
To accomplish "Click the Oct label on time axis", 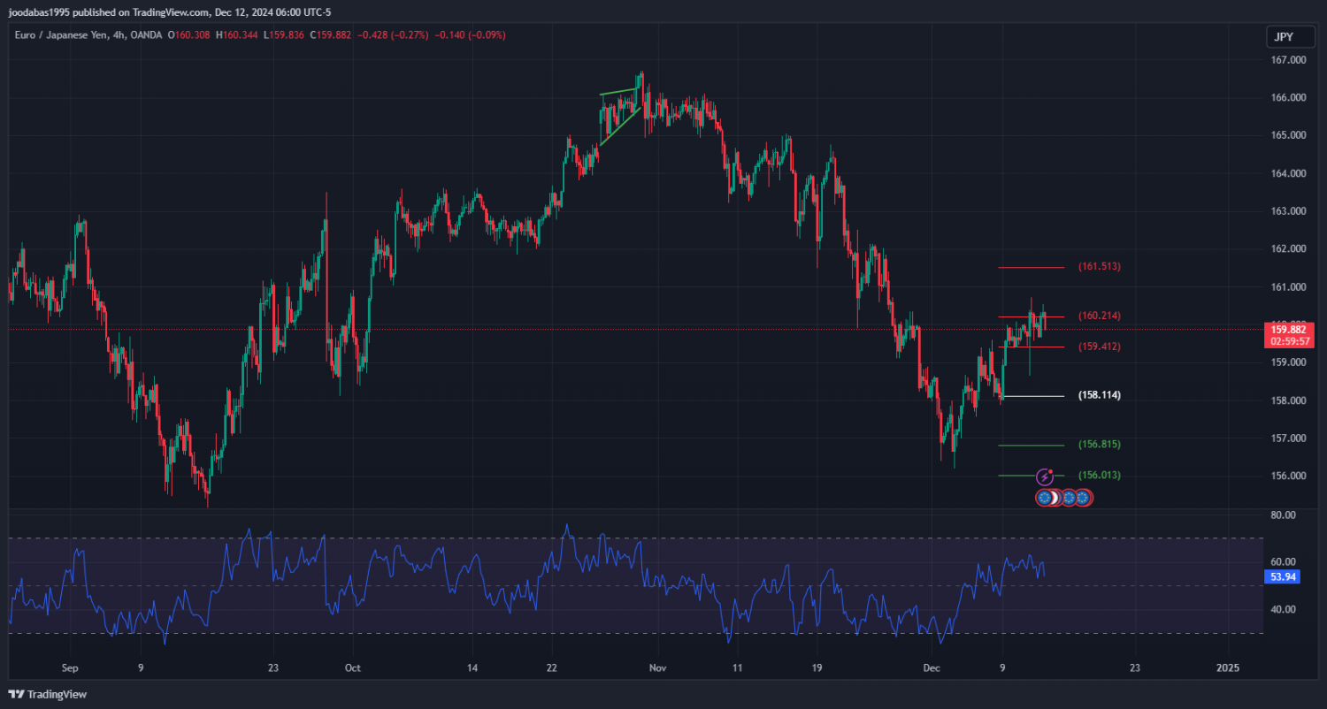I will coord(353,667).
